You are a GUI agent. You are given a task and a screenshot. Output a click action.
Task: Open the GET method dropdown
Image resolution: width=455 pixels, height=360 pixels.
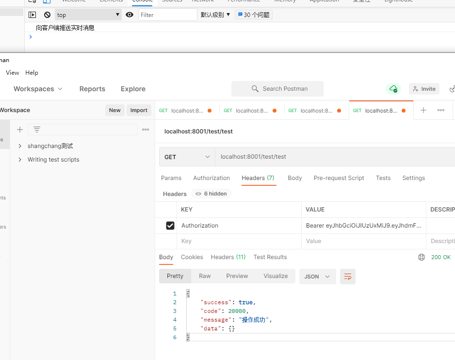[187, 157]
